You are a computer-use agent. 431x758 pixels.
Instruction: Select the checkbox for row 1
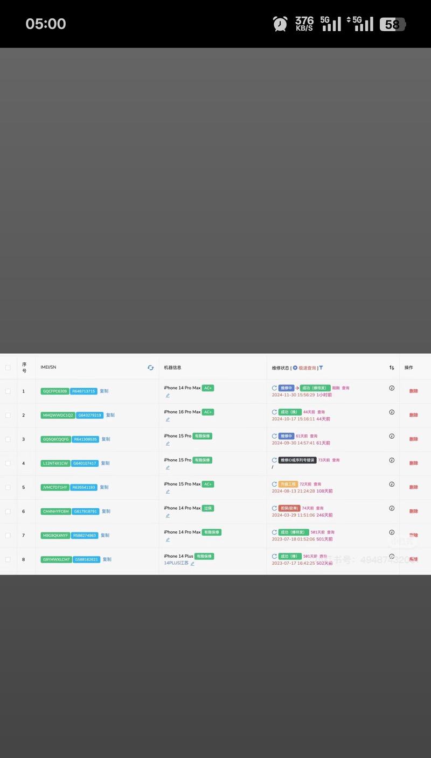[8, 391]
